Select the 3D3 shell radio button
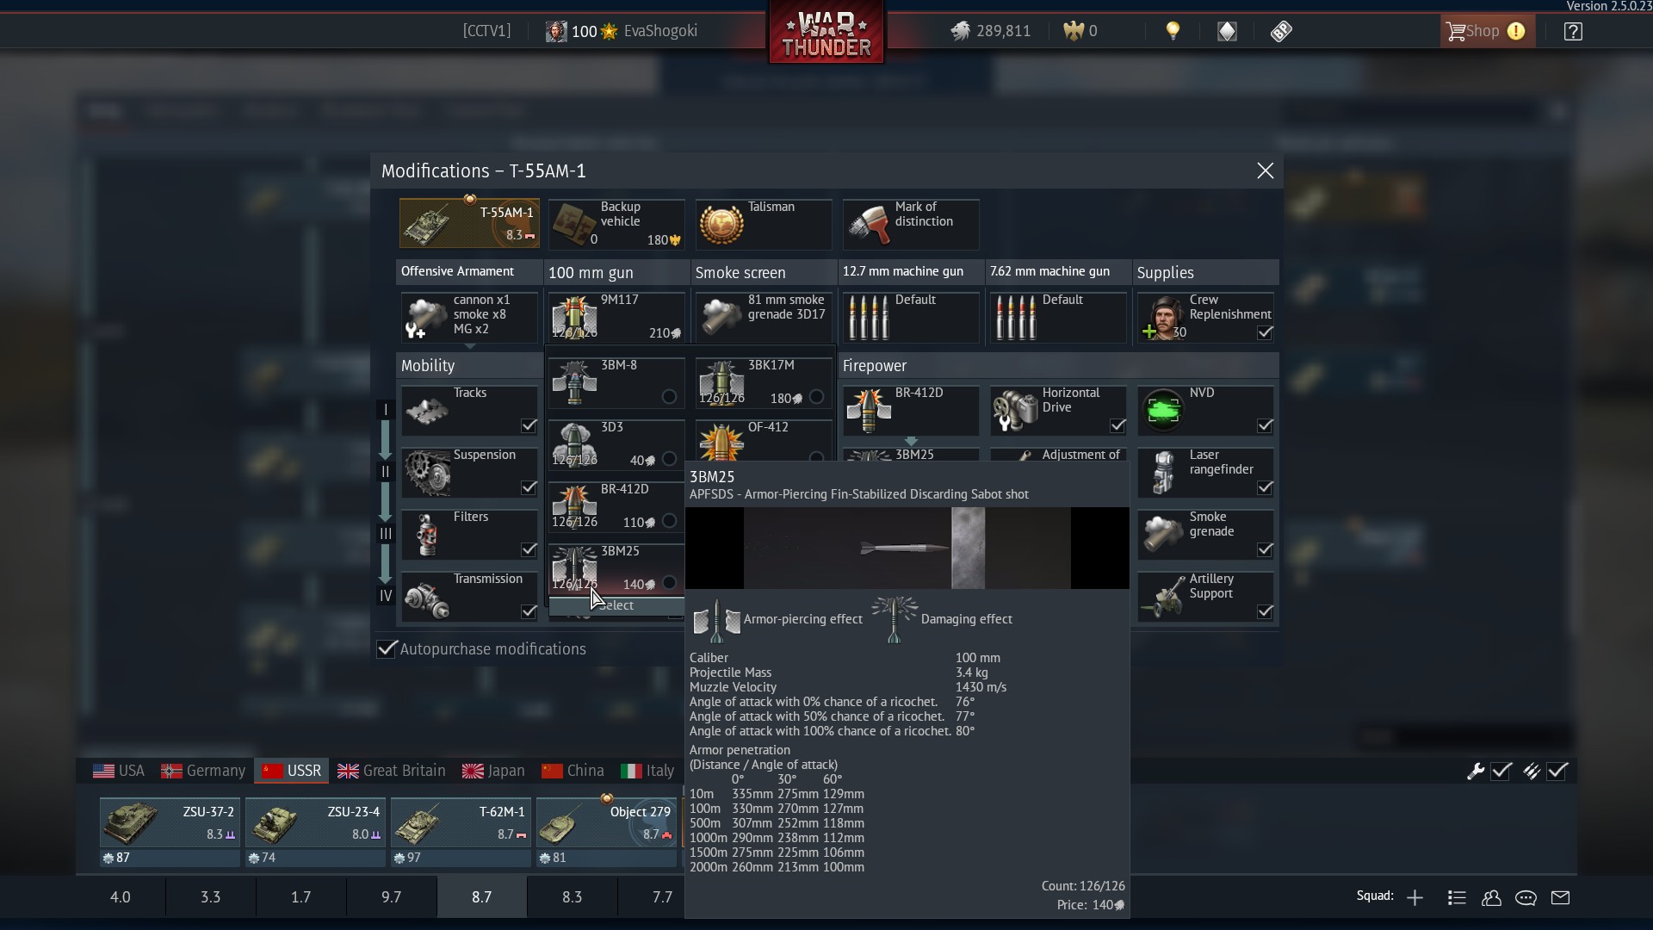The height and width of the screenshot is (930, 1653). pos(669,459)
